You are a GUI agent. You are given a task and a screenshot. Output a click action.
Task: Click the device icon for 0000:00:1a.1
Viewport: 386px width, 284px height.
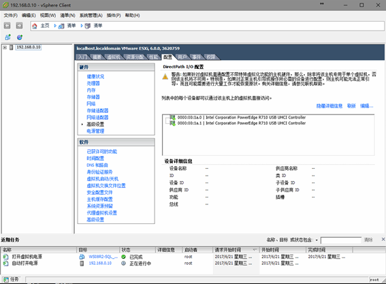[173, 123]
